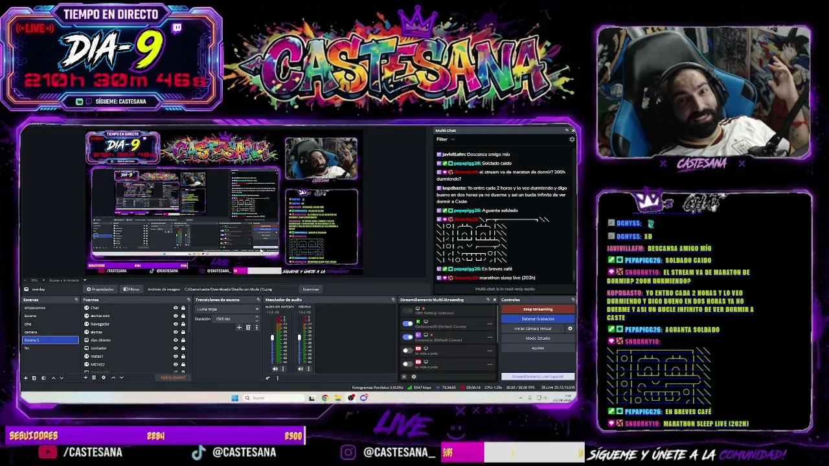The width and height of the screenshot is (829, 466).
Task: Remove scene transition with trash icon
Action: (x=248, y=327)
